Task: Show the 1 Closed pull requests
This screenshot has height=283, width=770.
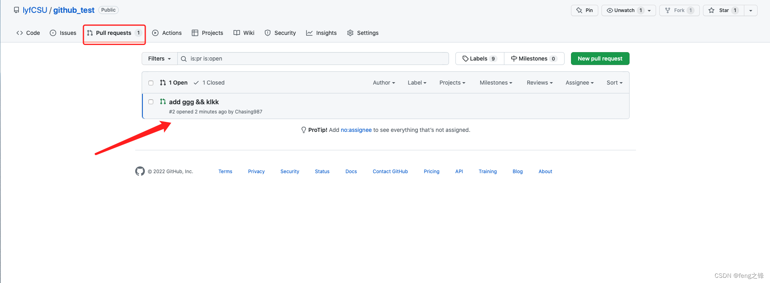Action: 209,83
